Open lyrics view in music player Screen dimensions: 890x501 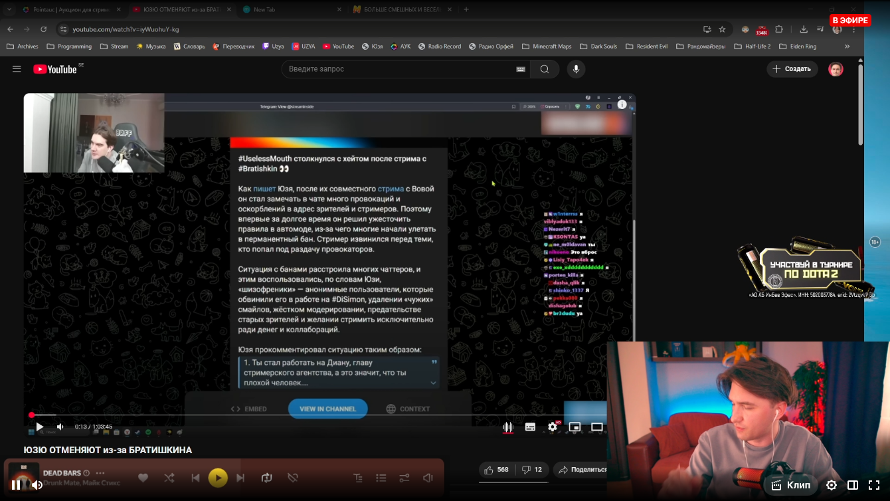pos(358,478)
